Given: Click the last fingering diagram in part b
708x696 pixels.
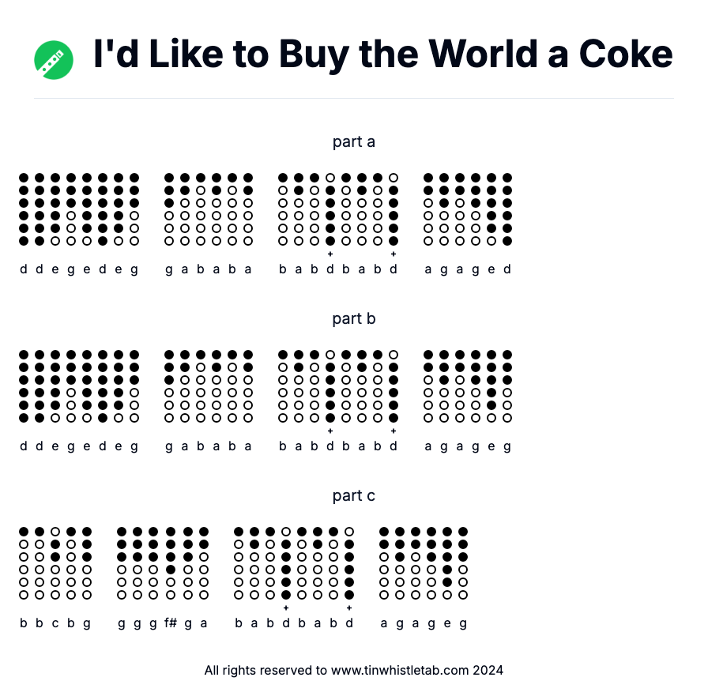Looking at the screenshot, I should [507, 386].
